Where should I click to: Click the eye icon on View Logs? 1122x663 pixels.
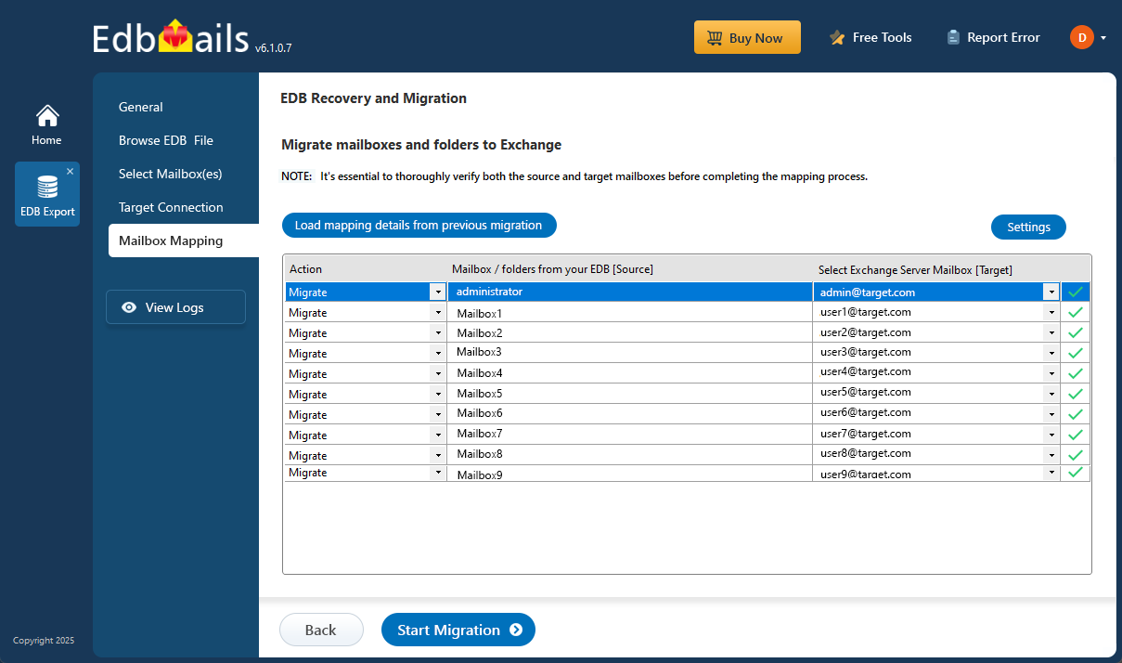click(129, 307)
